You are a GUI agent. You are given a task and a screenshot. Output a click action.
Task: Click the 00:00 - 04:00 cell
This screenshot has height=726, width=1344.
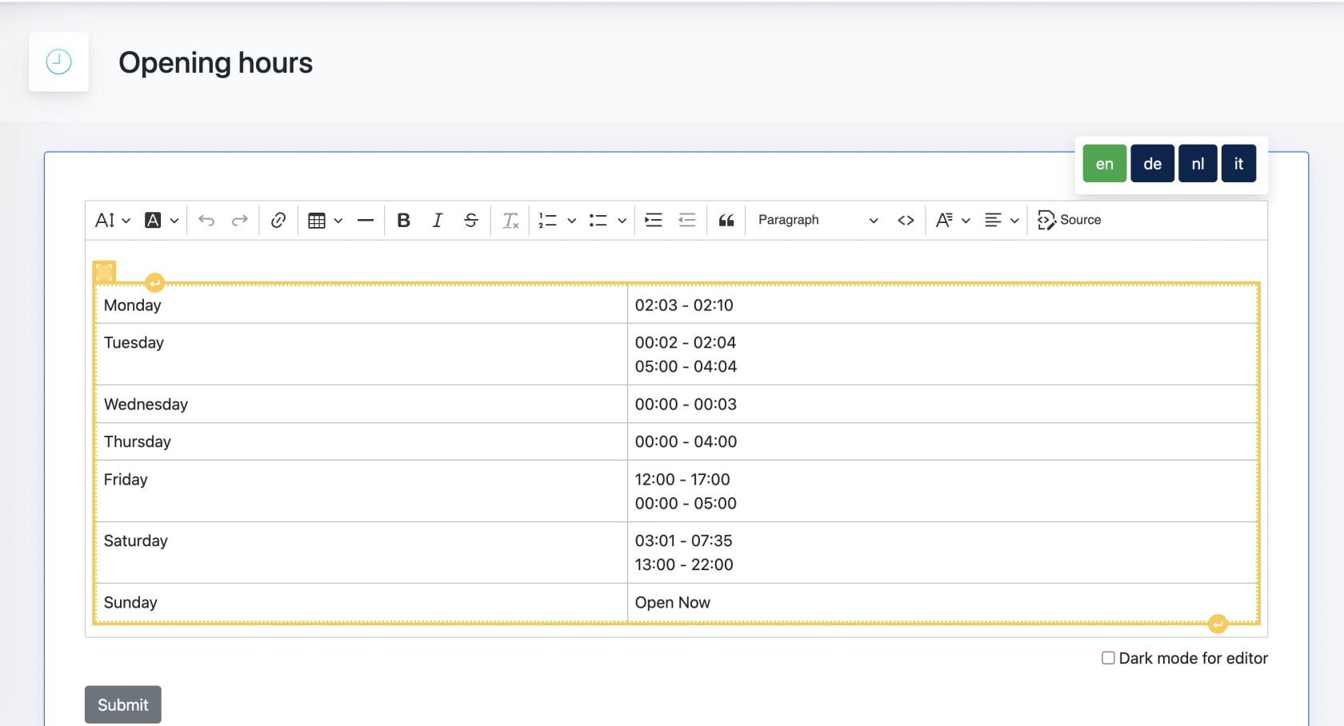click(942, 441)
